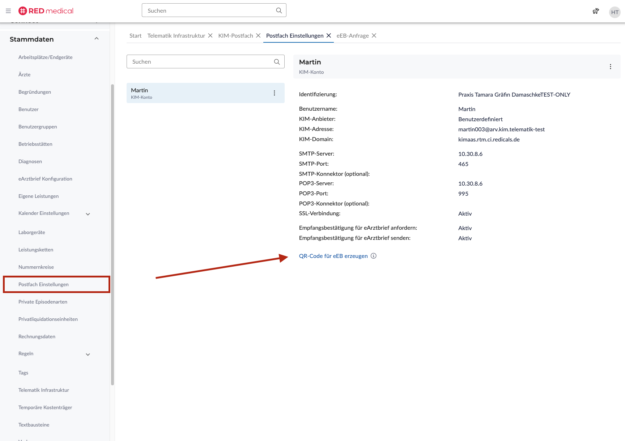Open three-dot menu in Martin detail header

coord(611,67)
